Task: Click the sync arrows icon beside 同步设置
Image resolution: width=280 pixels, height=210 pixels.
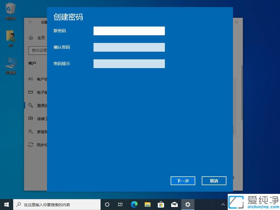Action: pos(31,145)
